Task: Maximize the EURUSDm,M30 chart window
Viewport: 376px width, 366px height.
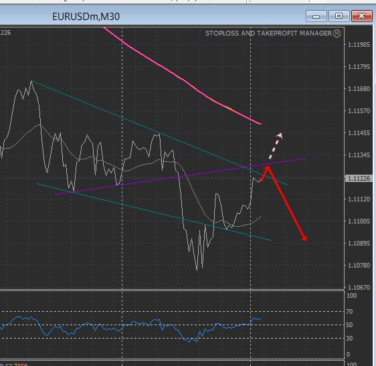Action: 339,16
